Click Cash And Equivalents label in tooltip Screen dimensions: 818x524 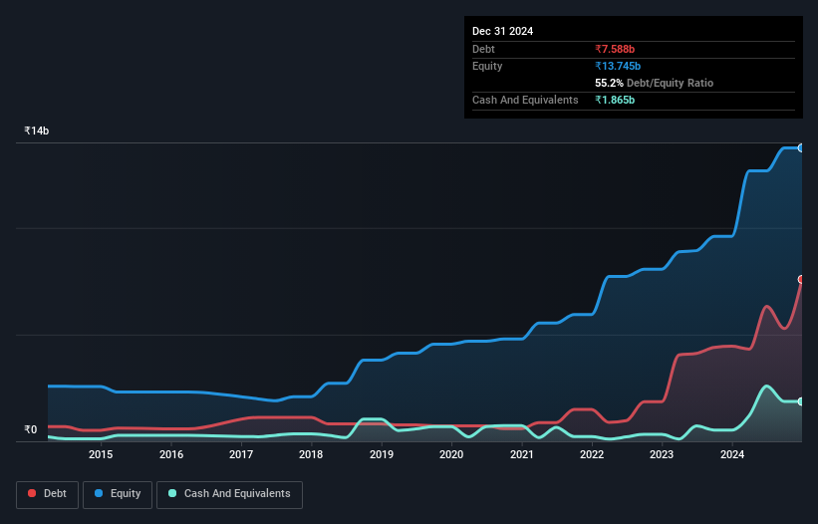[525, 100]
